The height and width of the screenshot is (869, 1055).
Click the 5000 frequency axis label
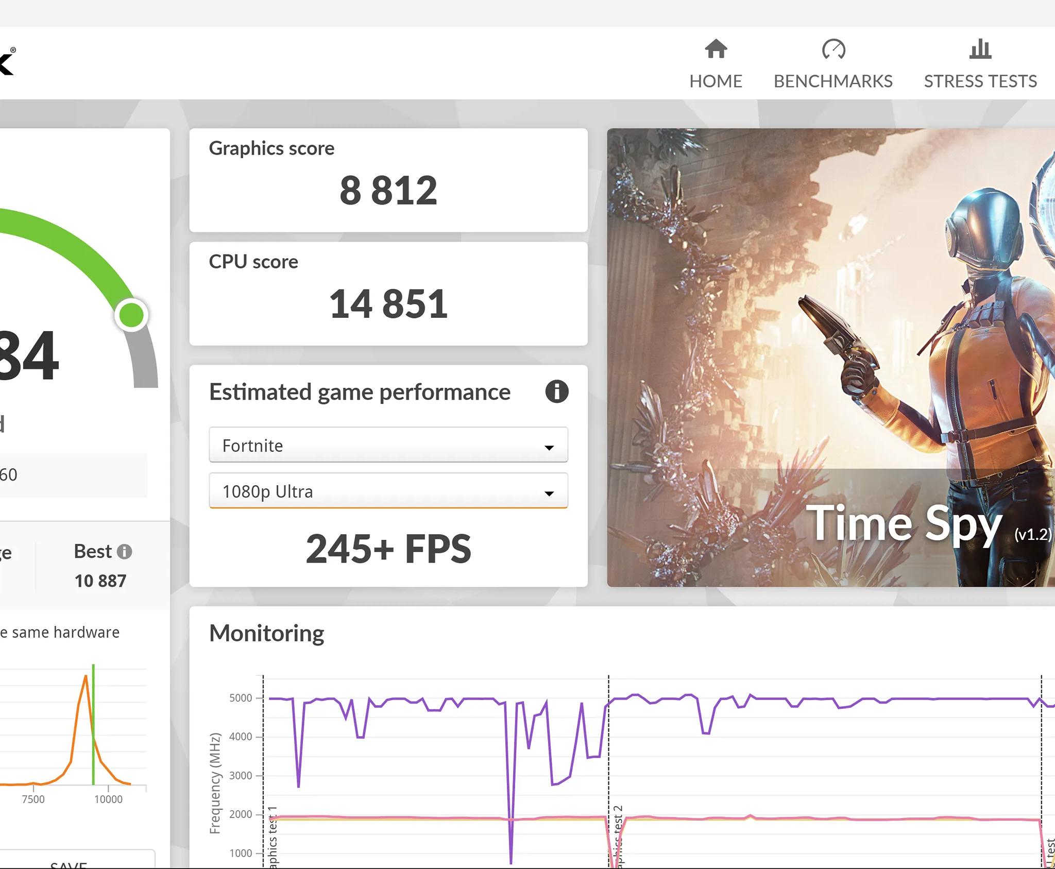pyautogui.click(x=241, y=698)
